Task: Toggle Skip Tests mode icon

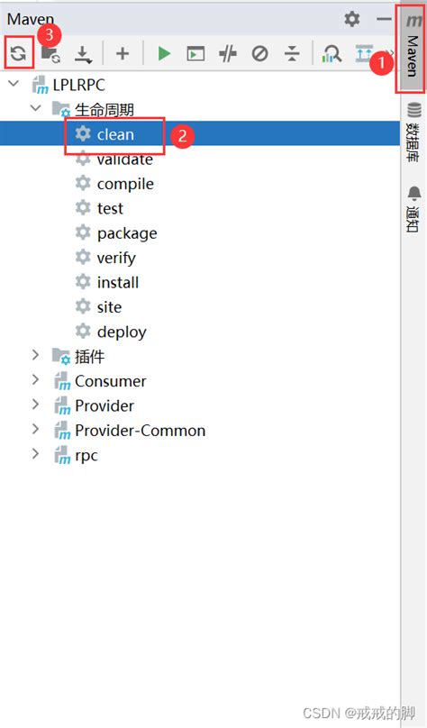Action: tap(260, 54)
